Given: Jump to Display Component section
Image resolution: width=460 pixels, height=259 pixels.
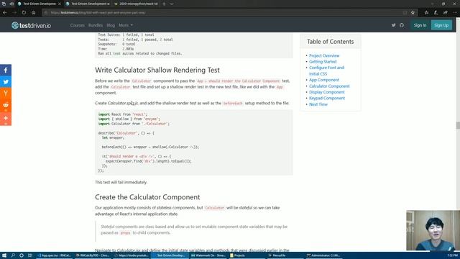Looking at the screenshot, I should [x=327, y=92].
